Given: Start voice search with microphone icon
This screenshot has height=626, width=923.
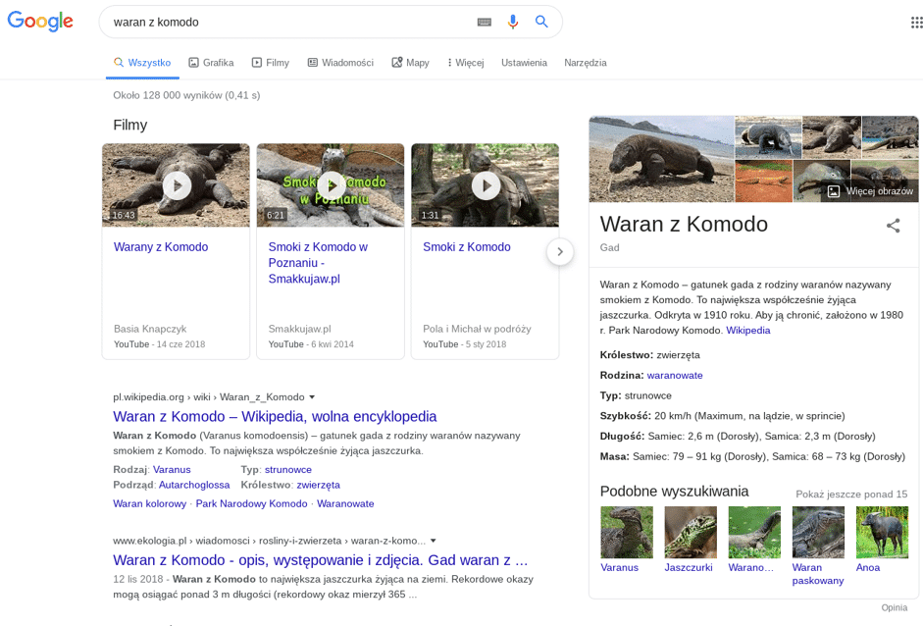Looking at the screenshot, I should (513, 22).
